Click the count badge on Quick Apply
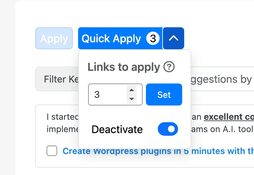The image size is (254, 175). coord(153,39)
